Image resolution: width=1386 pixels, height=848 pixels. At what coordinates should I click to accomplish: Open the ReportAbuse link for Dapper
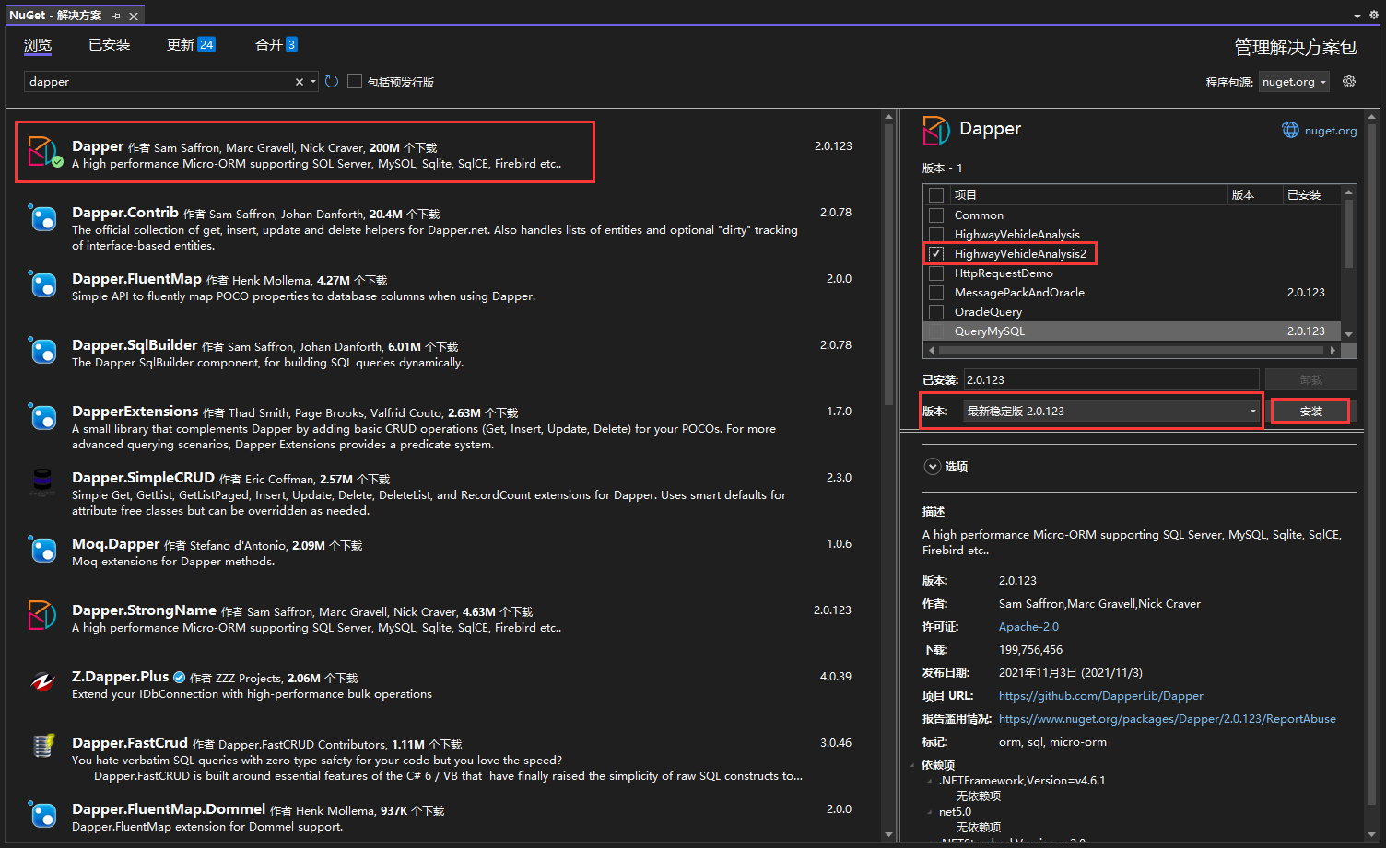pos(1168,719)
